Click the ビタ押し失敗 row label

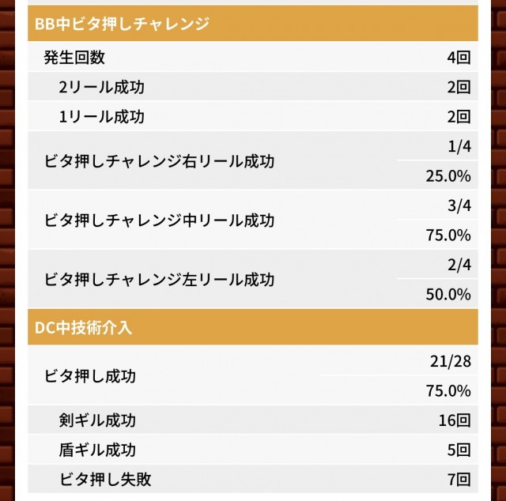point(105,479)
